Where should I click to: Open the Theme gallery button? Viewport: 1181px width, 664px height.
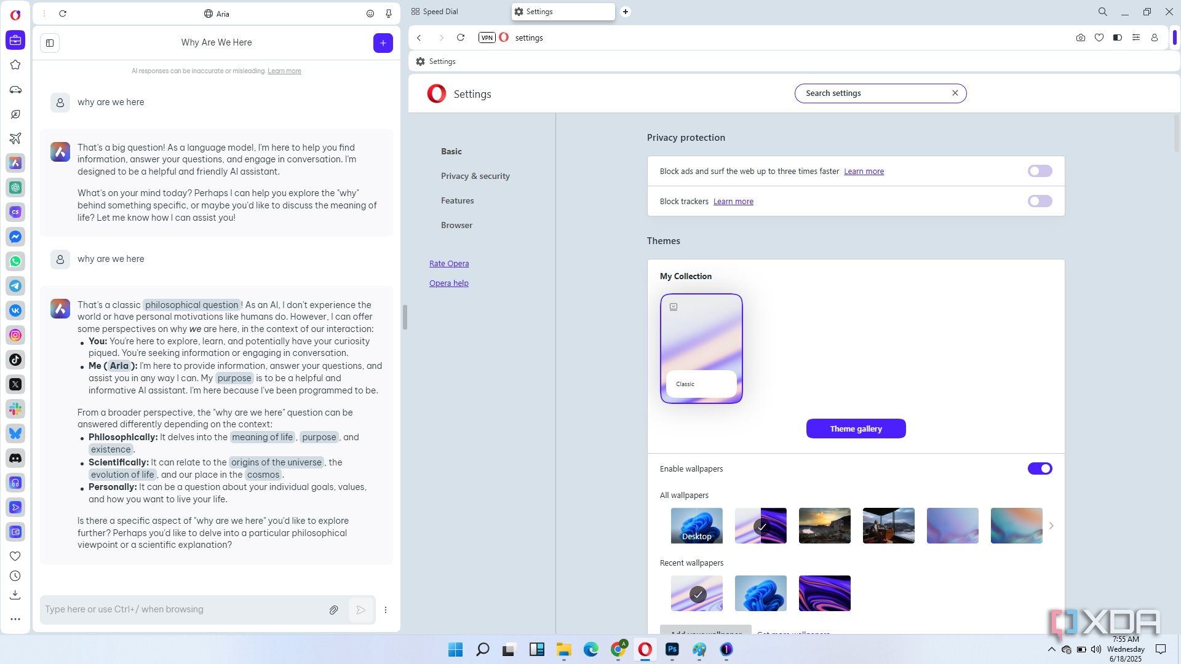pyautogui.click(x=856, y=429)
